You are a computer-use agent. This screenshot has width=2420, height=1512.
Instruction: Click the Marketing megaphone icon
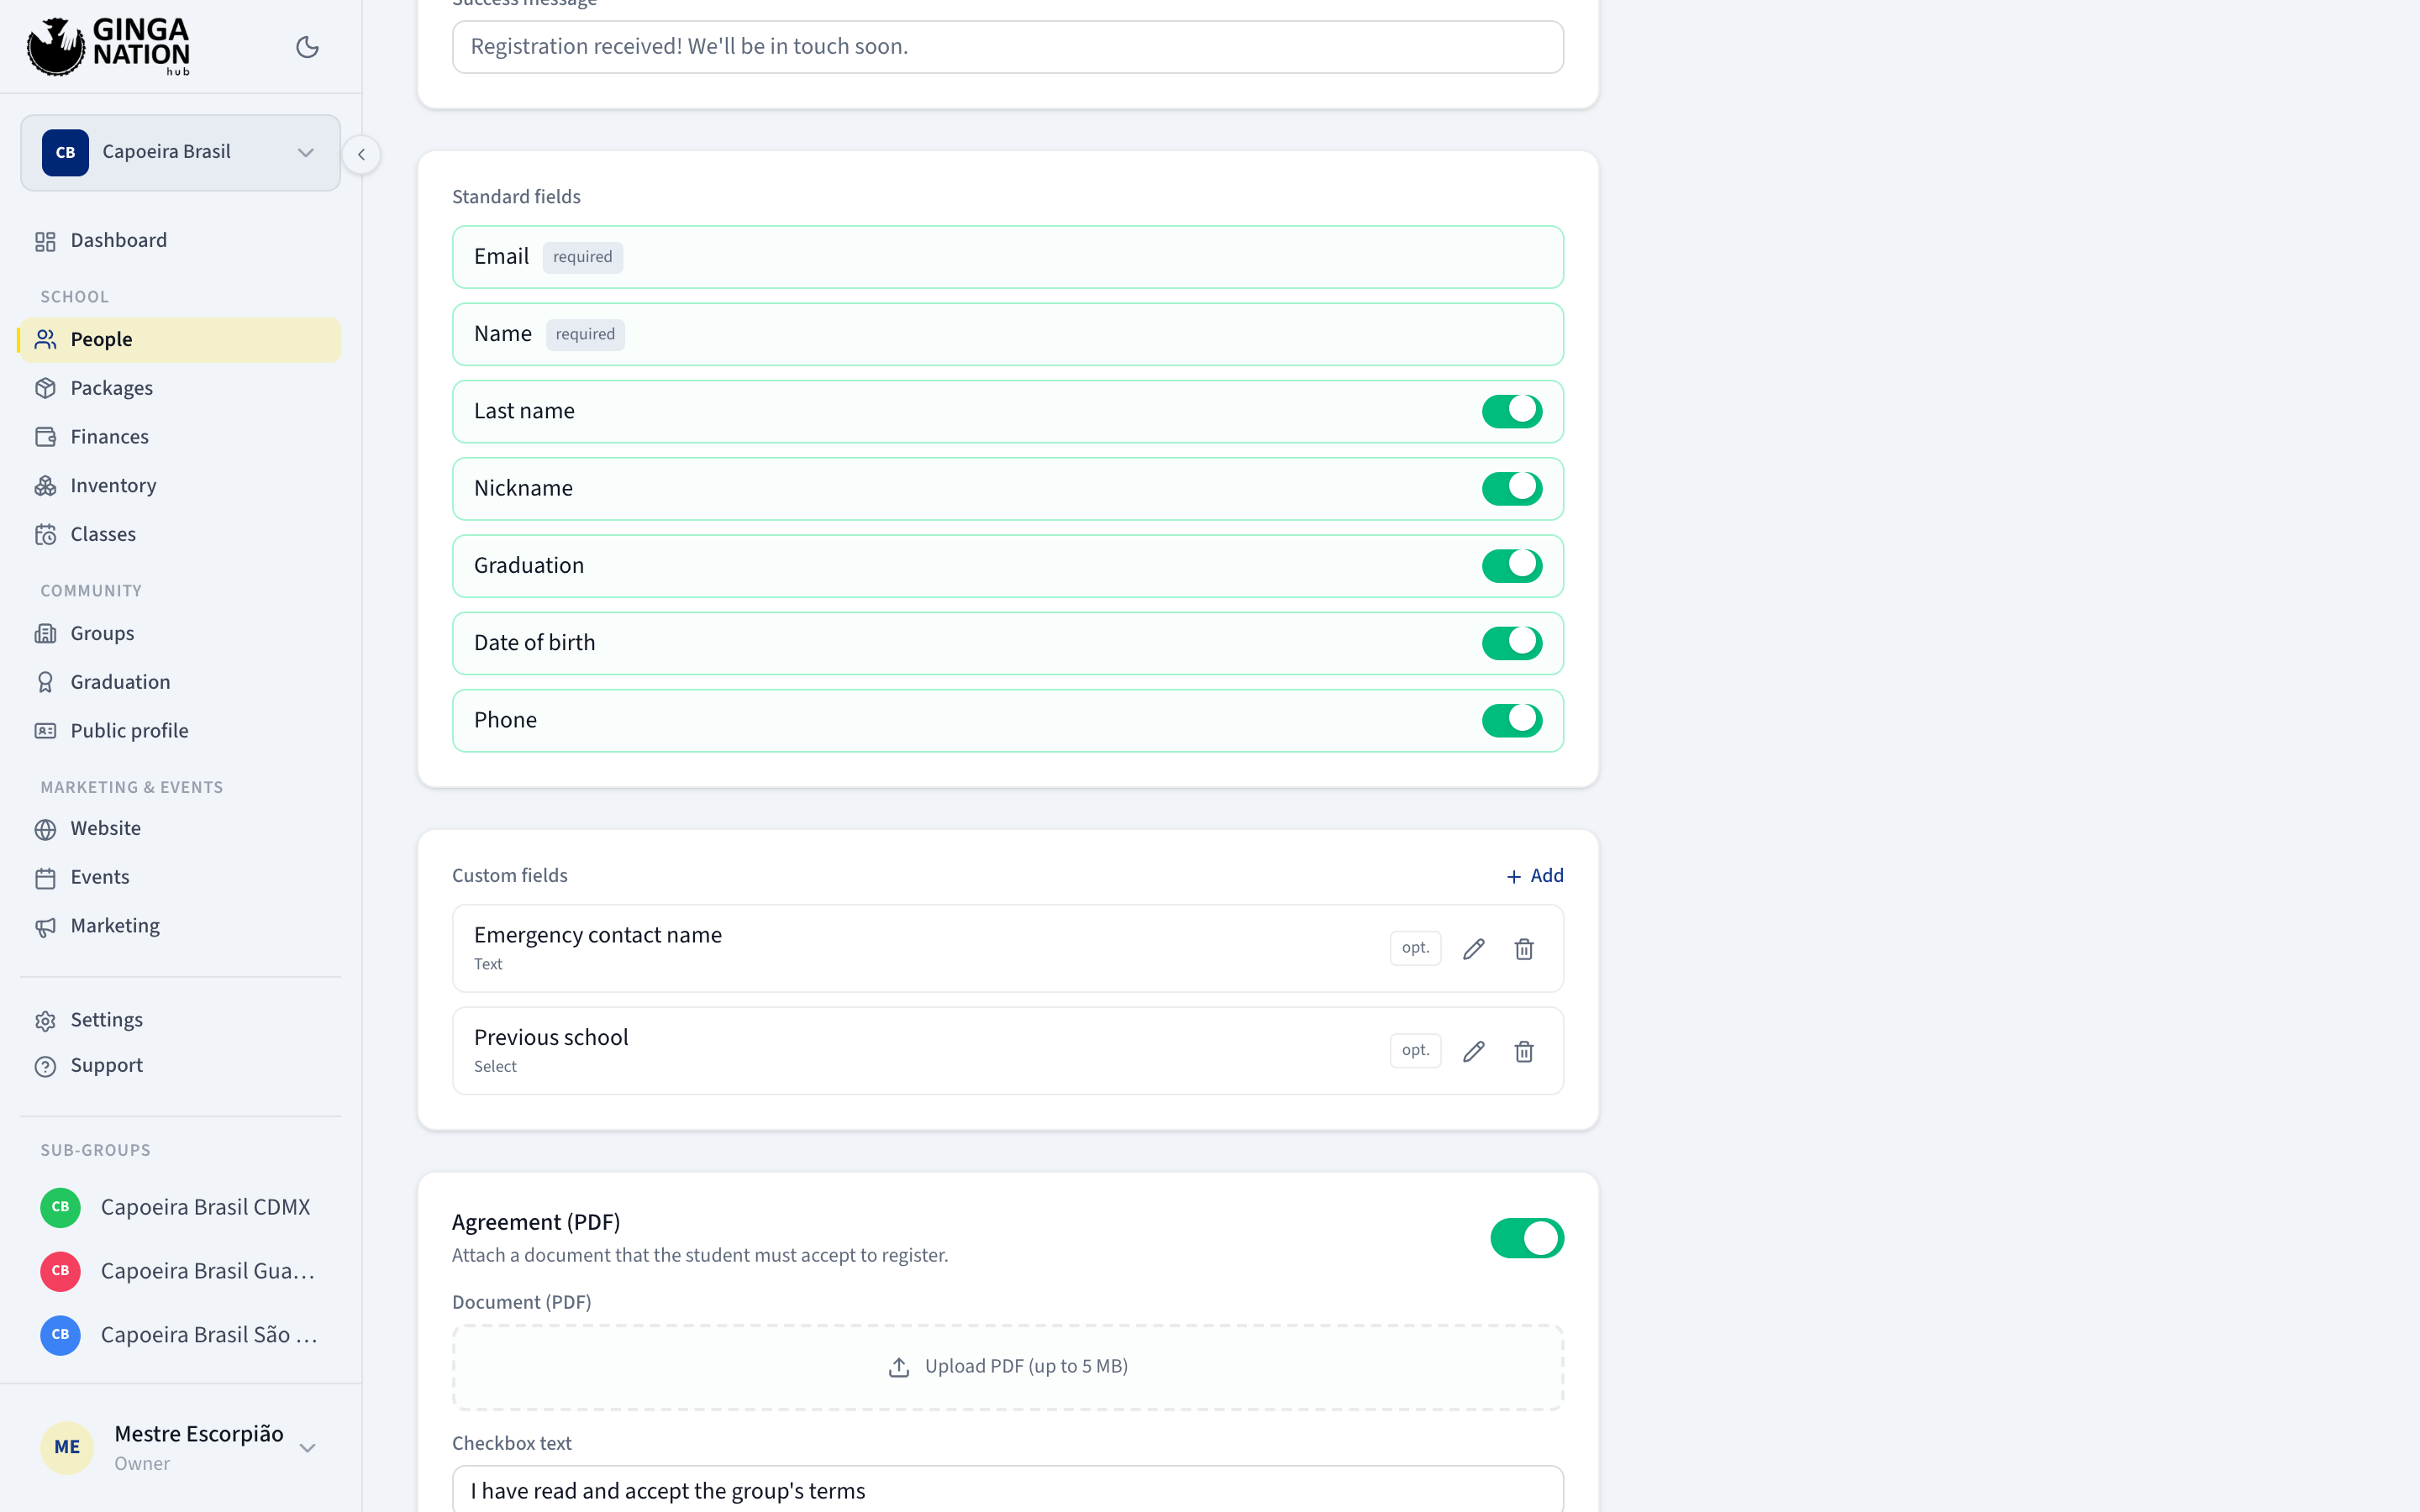tap(45, 927)
